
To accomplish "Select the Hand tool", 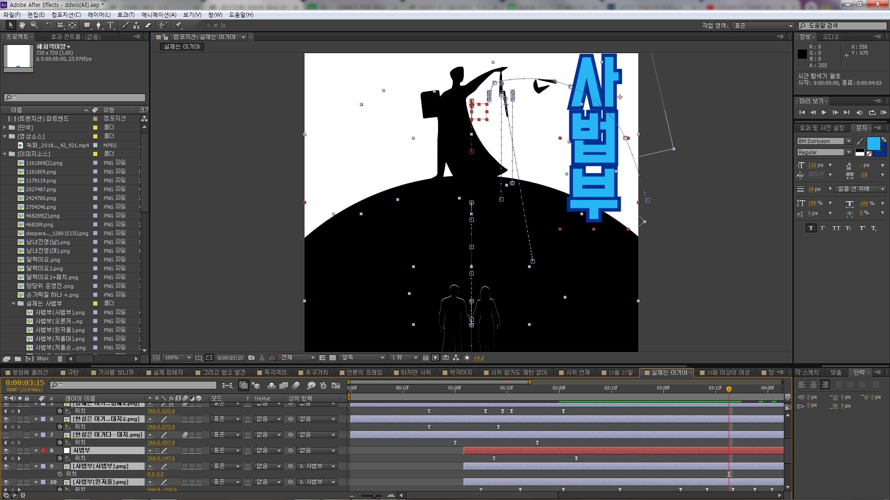I will [22, 25].
